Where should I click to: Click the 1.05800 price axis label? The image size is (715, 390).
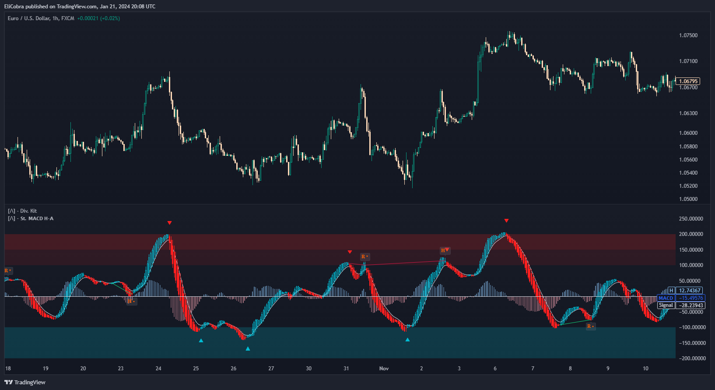pos(688,147)
